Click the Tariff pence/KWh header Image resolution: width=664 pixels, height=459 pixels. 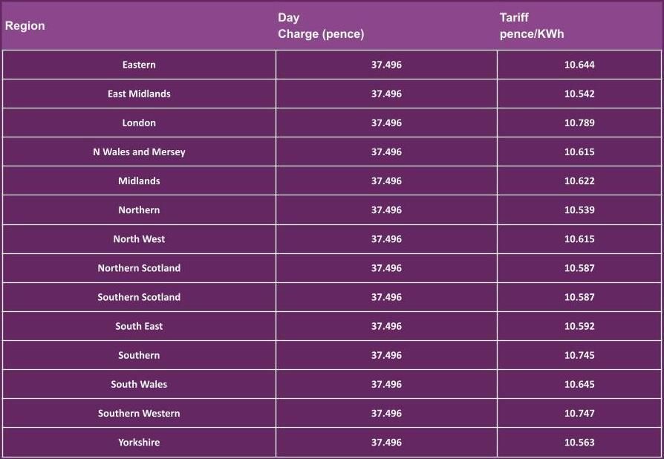pos(532,26)
